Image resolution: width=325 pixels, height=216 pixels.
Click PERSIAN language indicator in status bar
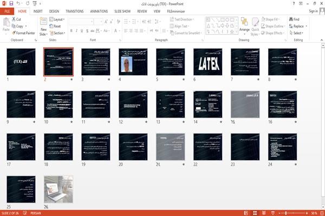[x=36, y=213]
